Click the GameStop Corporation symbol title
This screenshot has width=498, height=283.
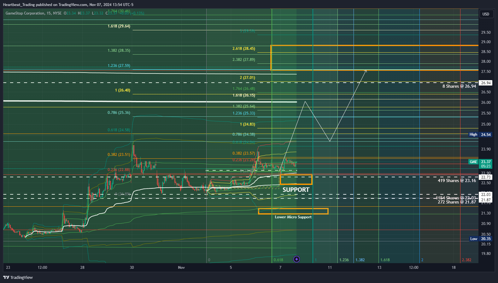pos(25,13)
